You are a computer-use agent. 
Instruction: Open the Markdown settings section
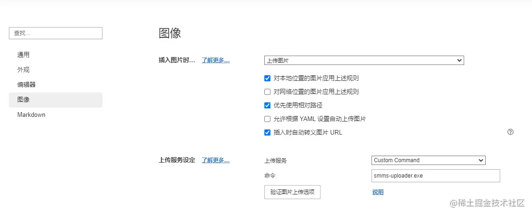(56, 115)
